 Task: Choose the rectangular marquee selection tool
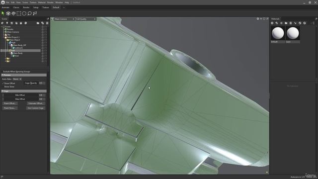[19, 13]
